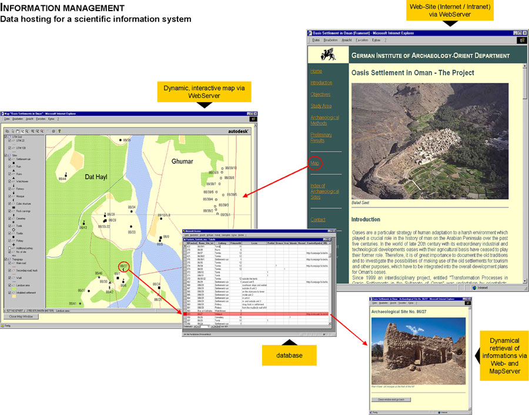
Task: Uncheck the UTM 100 layer
Action: 9,148
